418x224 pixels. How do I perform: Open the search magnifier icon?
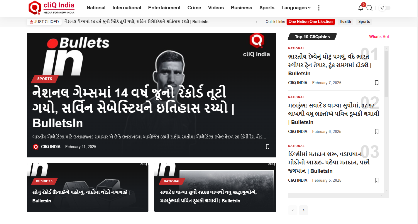pos(370,8)
